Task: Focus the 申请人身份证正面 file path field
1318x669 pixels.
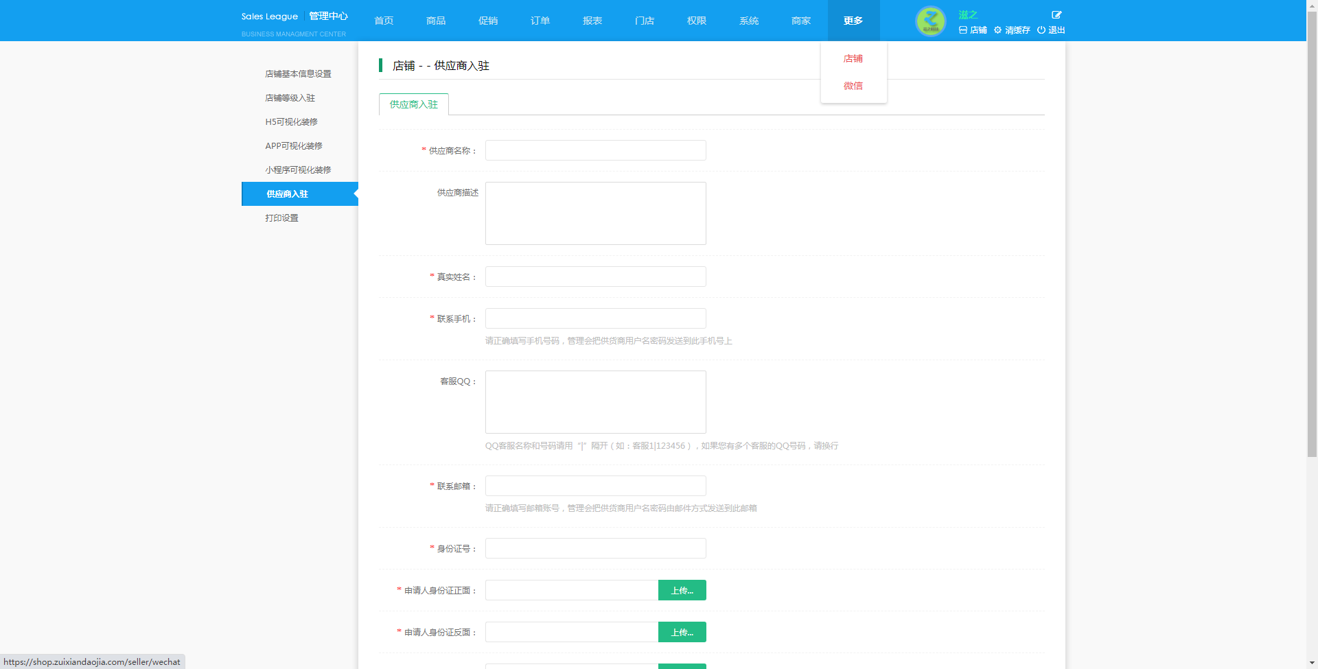Action: (x=572, y=590)
